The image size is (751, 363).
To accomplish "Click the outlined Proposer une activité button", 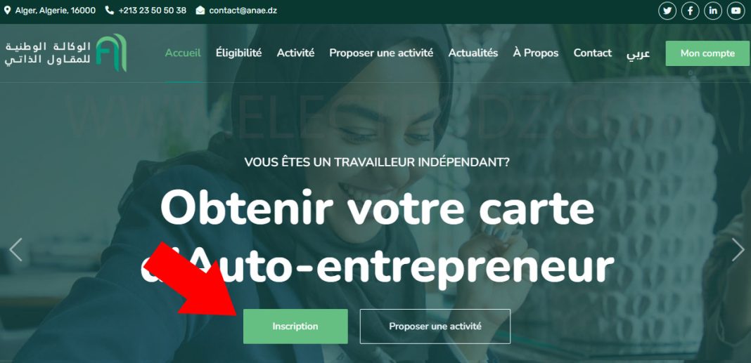I will click(x=435, y=326).
